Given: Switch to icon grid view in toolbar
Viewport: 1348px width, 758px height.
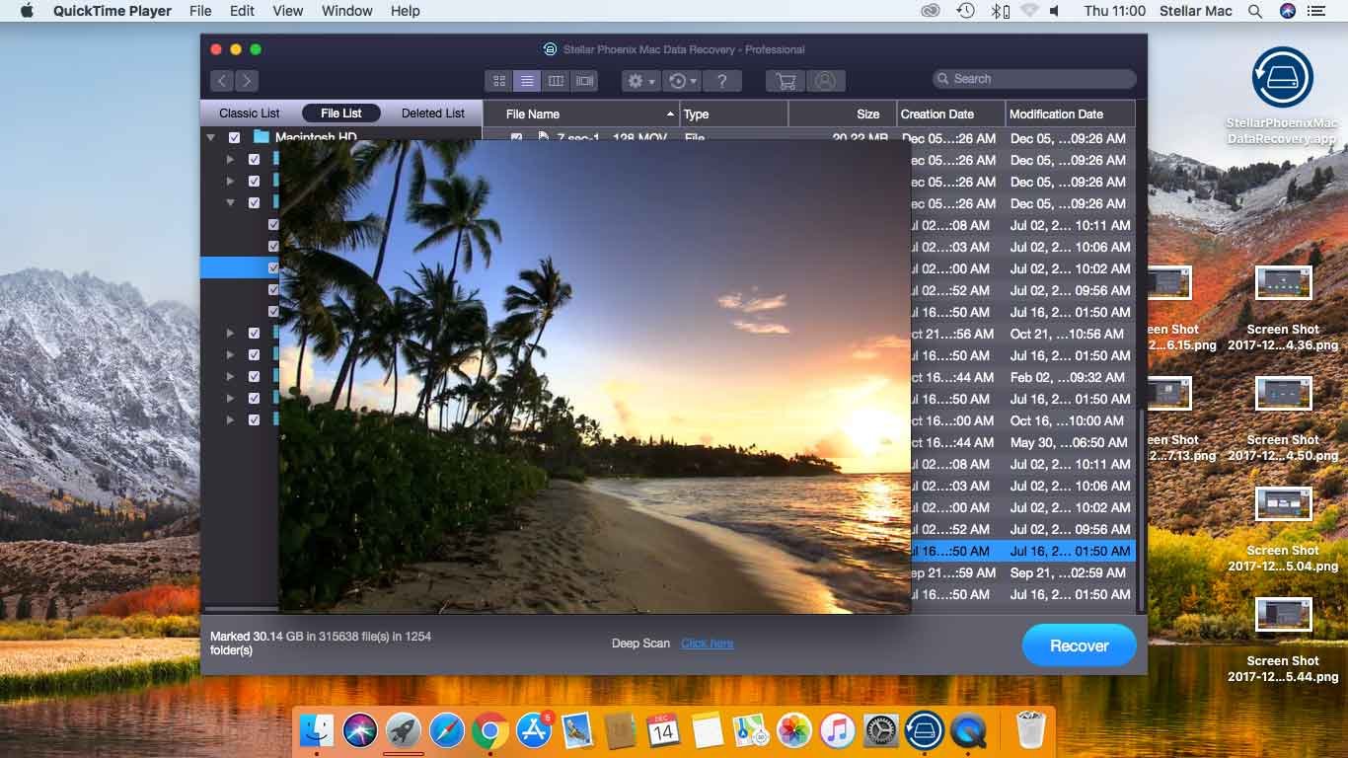Looking at the screenshot, I should 499,81.
